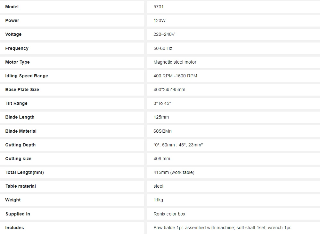Select the 120W power value
This screenshot has height=234, width=320.
pos(160,20)
